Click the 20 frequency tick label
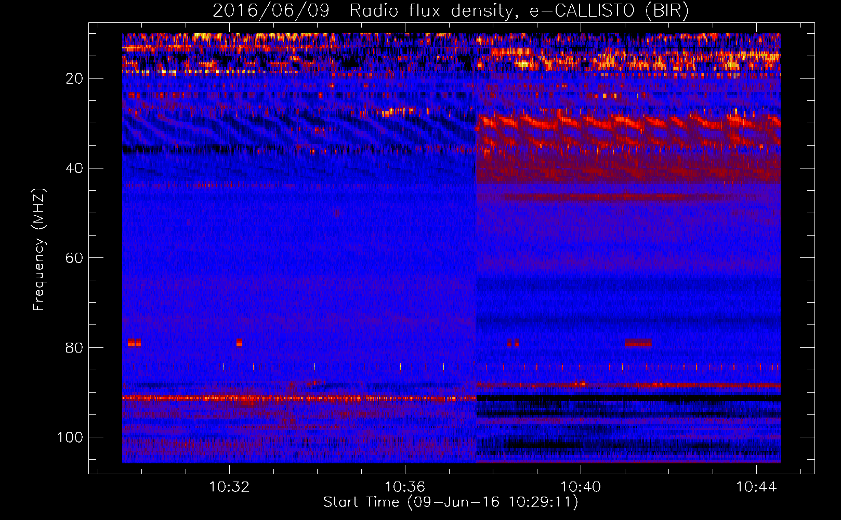 pos(74,79)
